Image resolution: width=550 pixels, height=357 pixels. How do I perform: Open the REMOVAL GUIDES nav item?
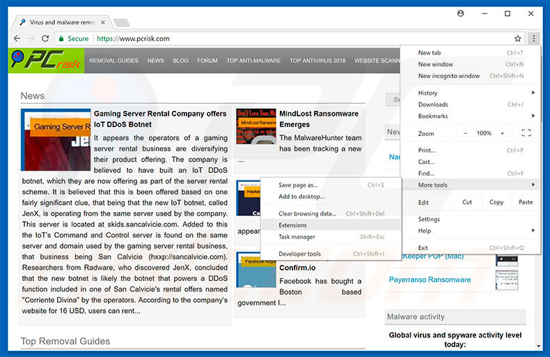point(113,61)
